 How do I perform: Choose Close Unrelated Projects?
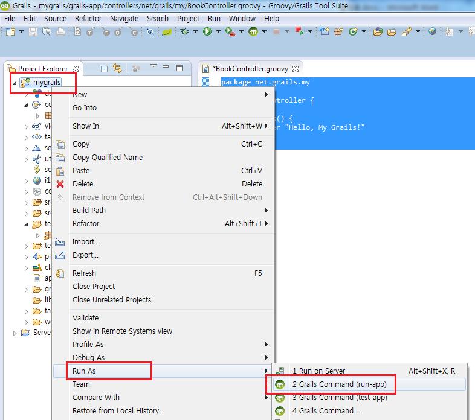tap(164, 300)
